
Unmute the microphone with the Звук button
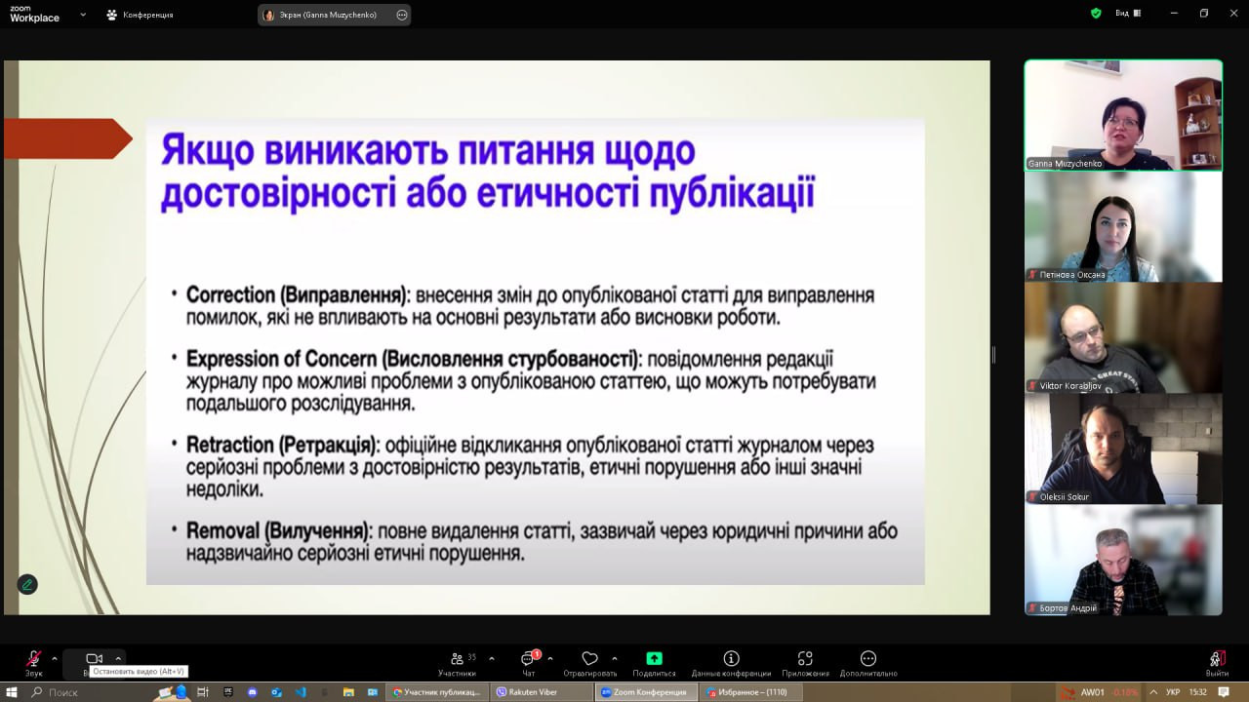[x=34, y=663]
